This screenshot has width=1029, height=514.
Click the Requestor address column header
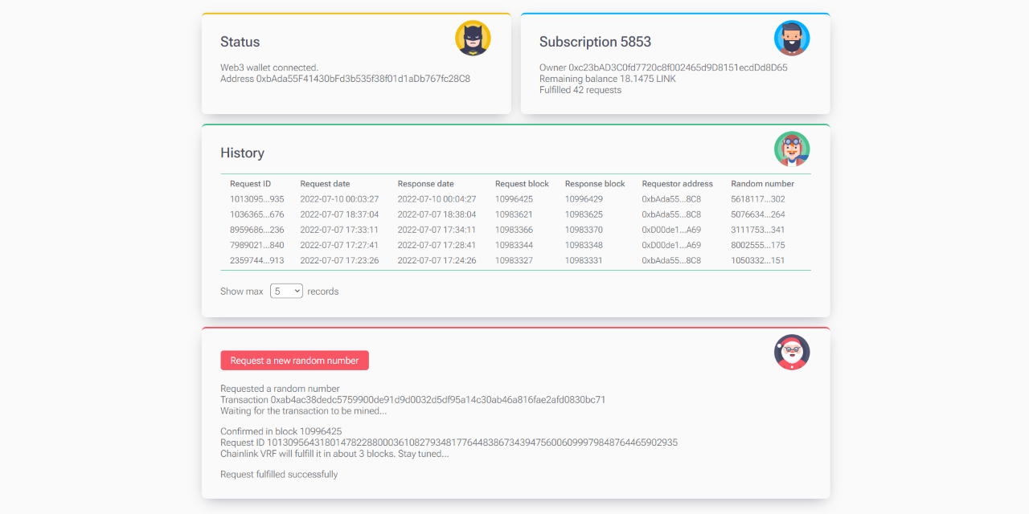tap(677, 184)
